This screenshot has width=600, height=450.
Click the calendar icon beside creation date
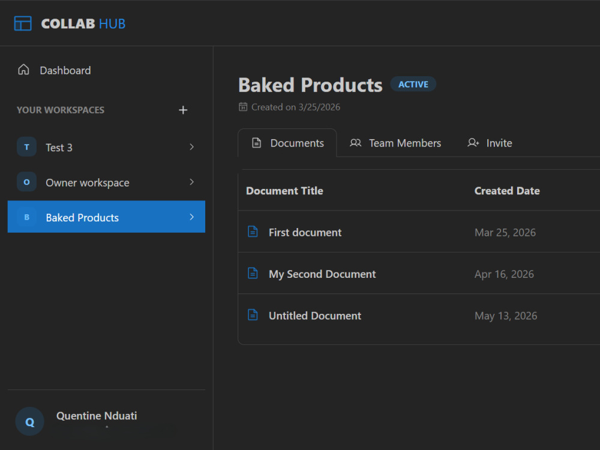(243, 107)
